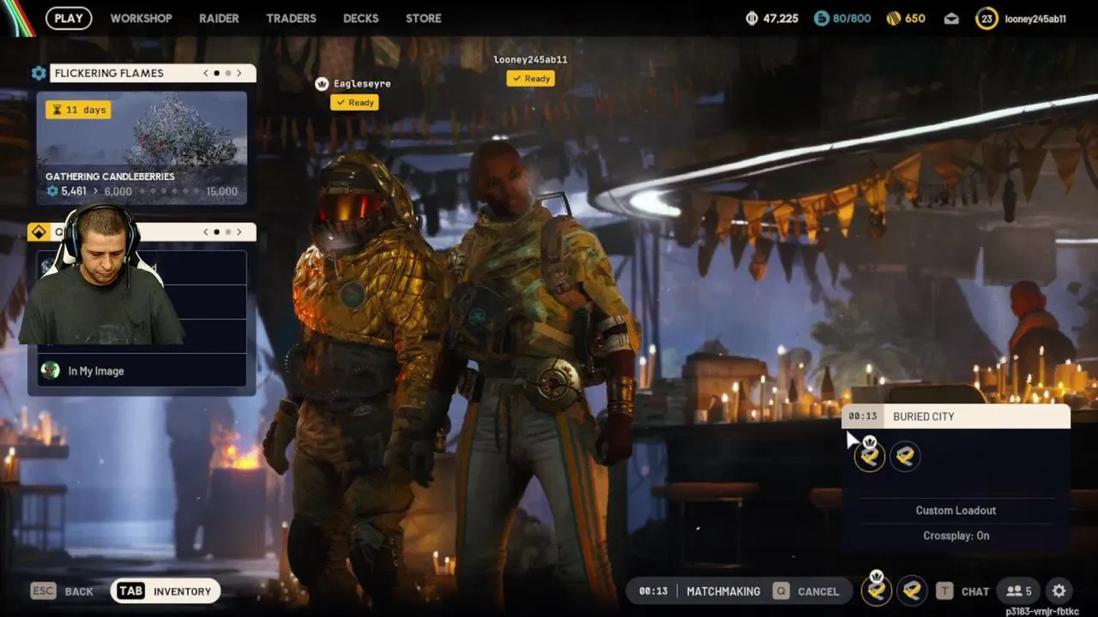
Task: Click second member emblem in Buried City panel
Action: pyautogui.click(x=905, y=456)
